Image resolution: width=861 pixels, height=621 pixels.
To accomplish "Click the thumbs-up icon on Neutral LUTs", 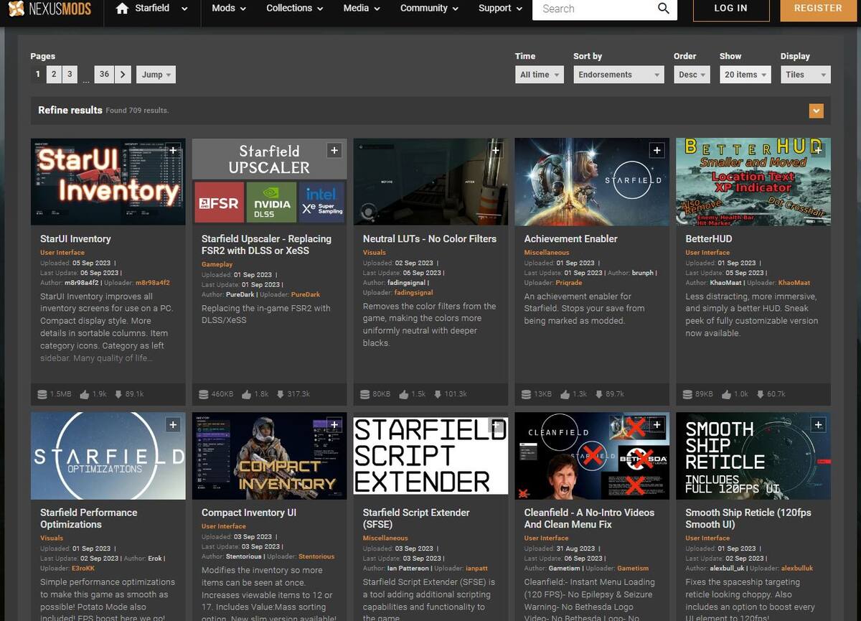I will [x=404, y=394].
